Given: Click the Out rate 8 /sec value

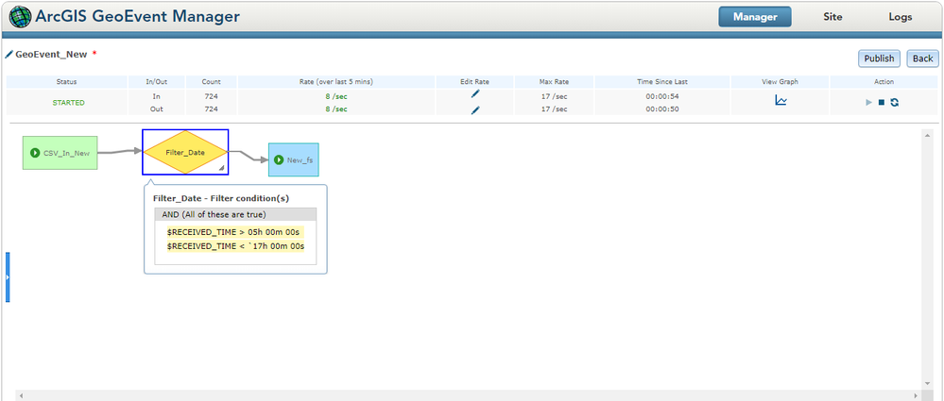Looking at the screenshot, I should click(x=336, y=109).
